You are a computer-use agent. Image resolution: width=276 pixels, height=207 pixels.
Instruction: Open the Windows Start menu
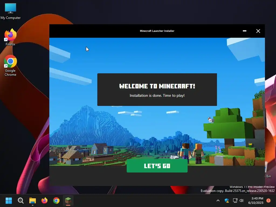pyautogui.click(x=9, y=201)
